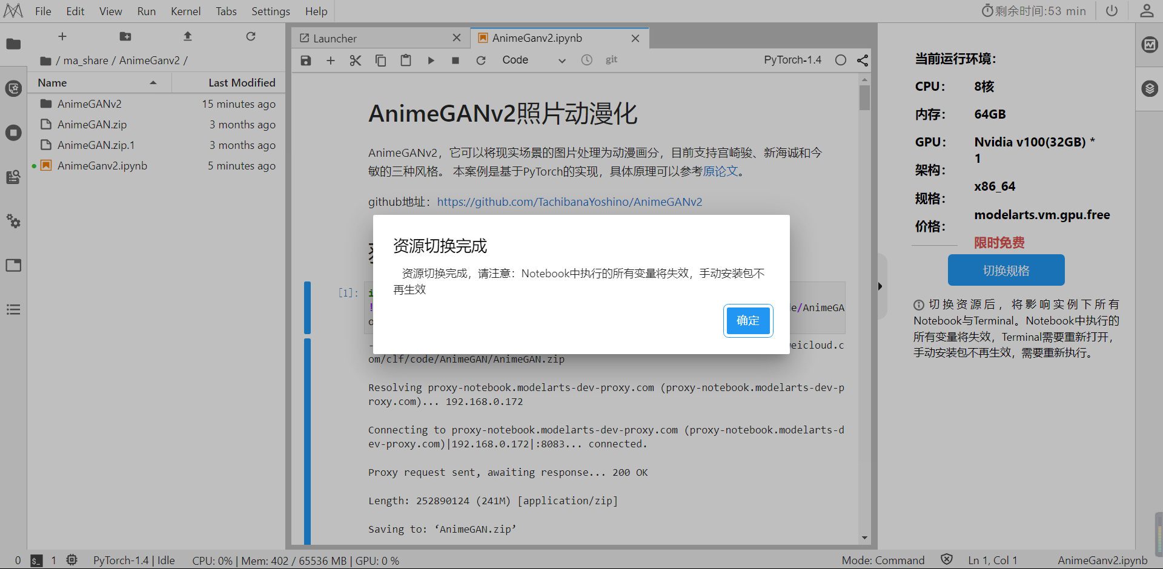1163x569 pixels.
Task: Click the root folder icon in breadcrumb
Action: tap(45, 61)
